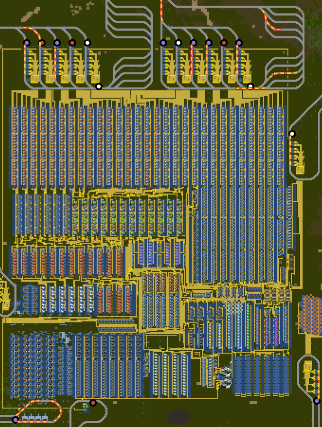This screenshot has width=322, height=427.
Task: Select the white marker in the top-right station row
Action: pos(179,43)
